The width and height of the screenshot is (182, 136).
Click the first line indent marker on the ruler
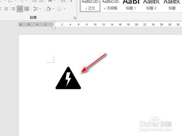click(54, 22)
